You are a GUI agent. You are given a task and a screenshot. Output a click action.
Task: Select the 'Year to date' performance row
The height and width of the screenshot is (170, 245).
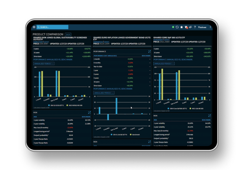tap(122, 66)
